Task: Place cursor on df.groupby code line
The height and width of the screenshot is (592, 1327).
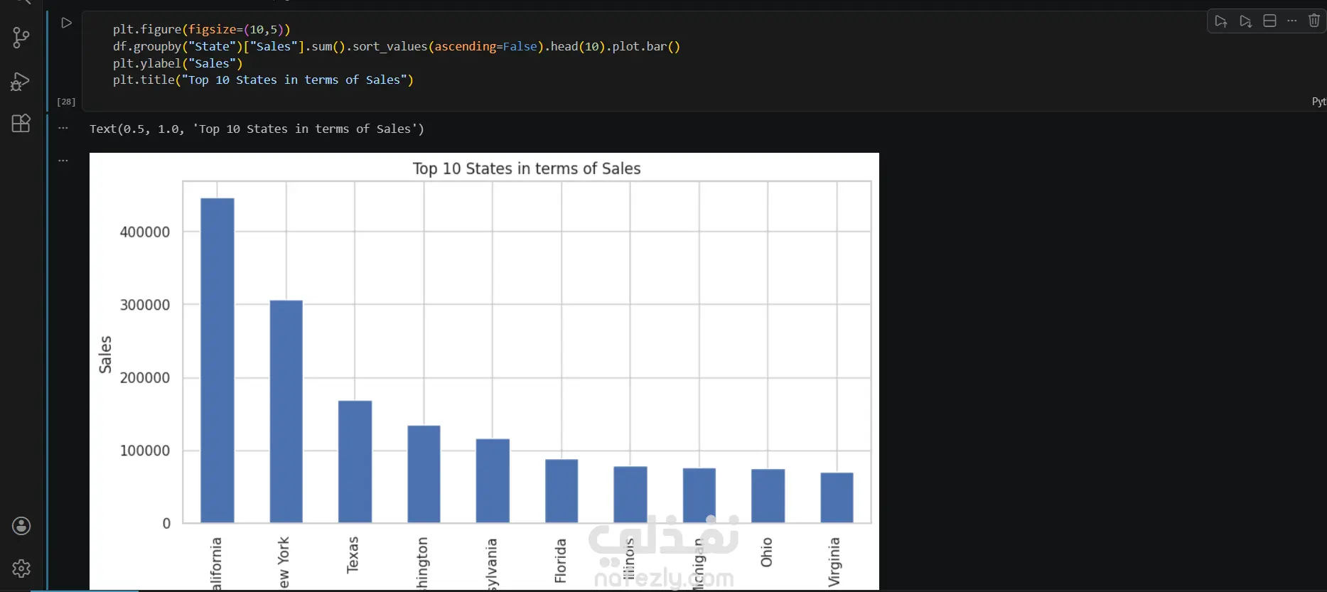Action: pos(397,46)
